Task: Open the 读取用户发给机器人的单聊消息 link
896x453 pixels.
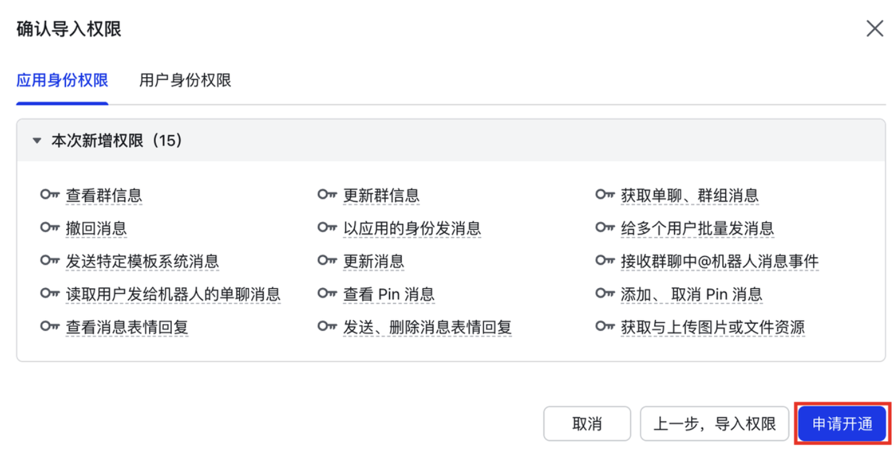Action: click(x=174, y=294)
